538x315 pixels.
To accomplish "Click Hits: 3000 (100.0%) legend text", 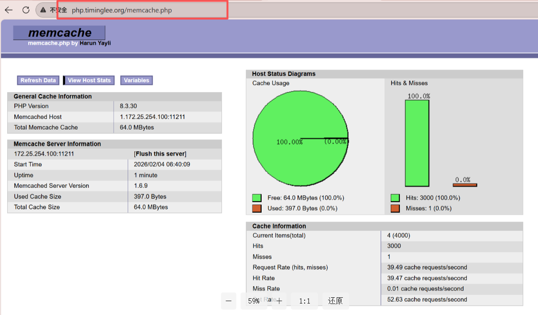I will tap(433, 197).
